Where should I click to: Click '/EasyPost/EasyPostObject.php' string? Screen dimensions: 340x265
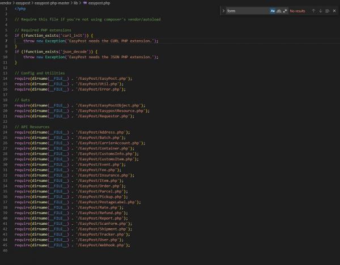[x=108, y=105]
